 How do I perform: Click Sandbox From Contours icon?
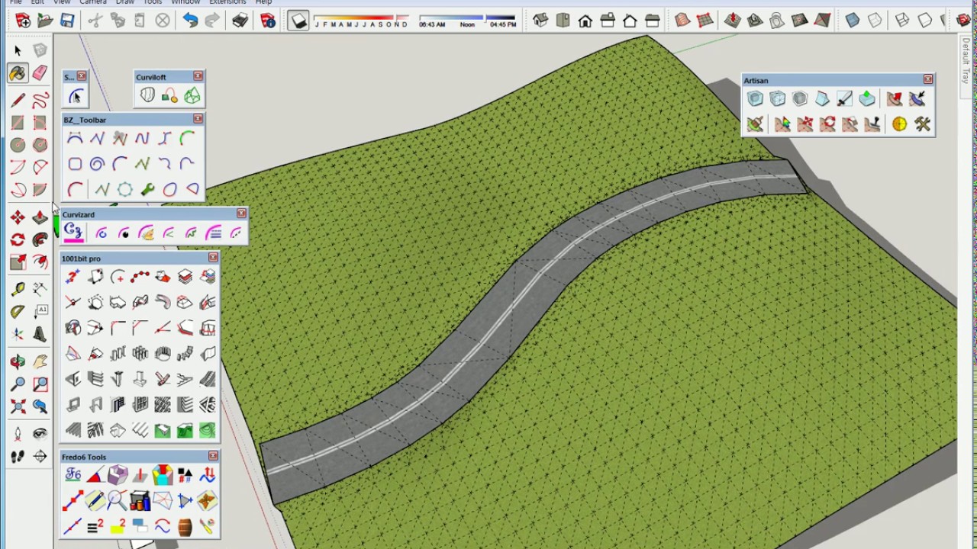[x=682, y=21]
